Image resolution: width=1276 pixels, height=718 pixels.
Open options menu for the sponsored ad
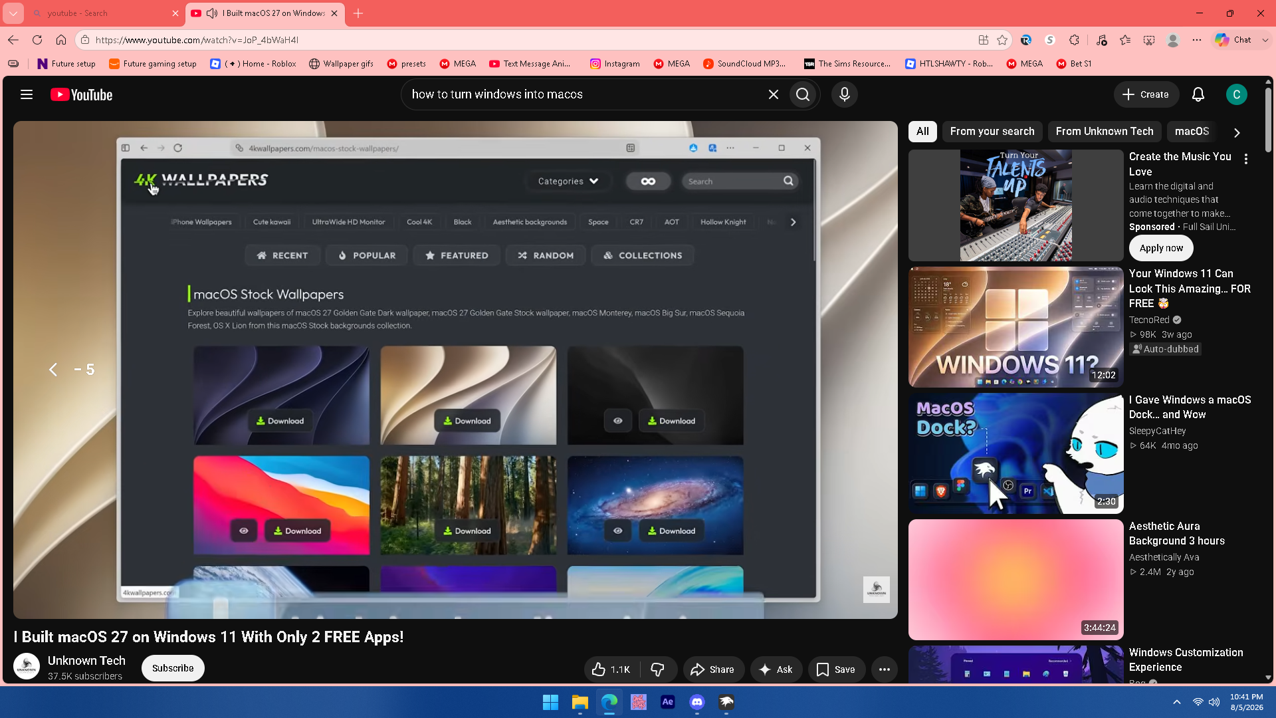1246,159
